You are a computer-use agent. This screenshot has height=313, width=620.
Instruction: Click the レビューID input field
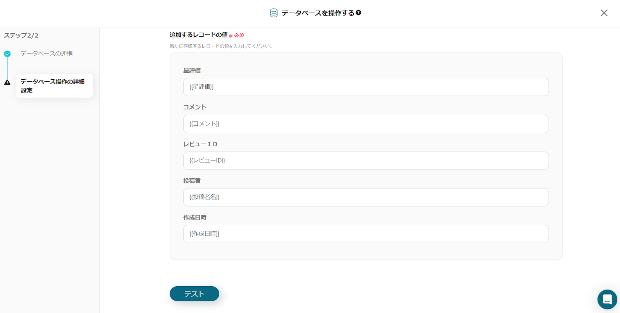point(366,161)
